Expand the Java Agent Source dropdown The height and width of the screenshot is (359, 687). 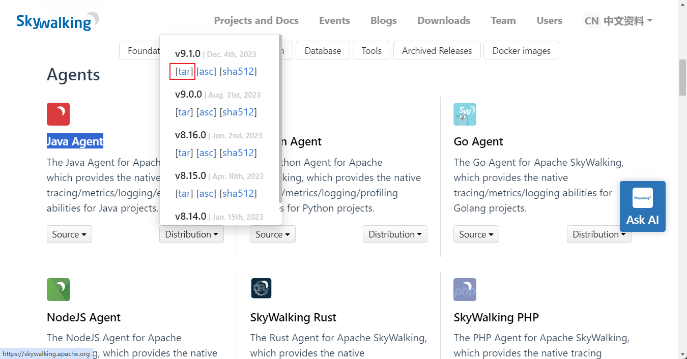click(69, 234)
